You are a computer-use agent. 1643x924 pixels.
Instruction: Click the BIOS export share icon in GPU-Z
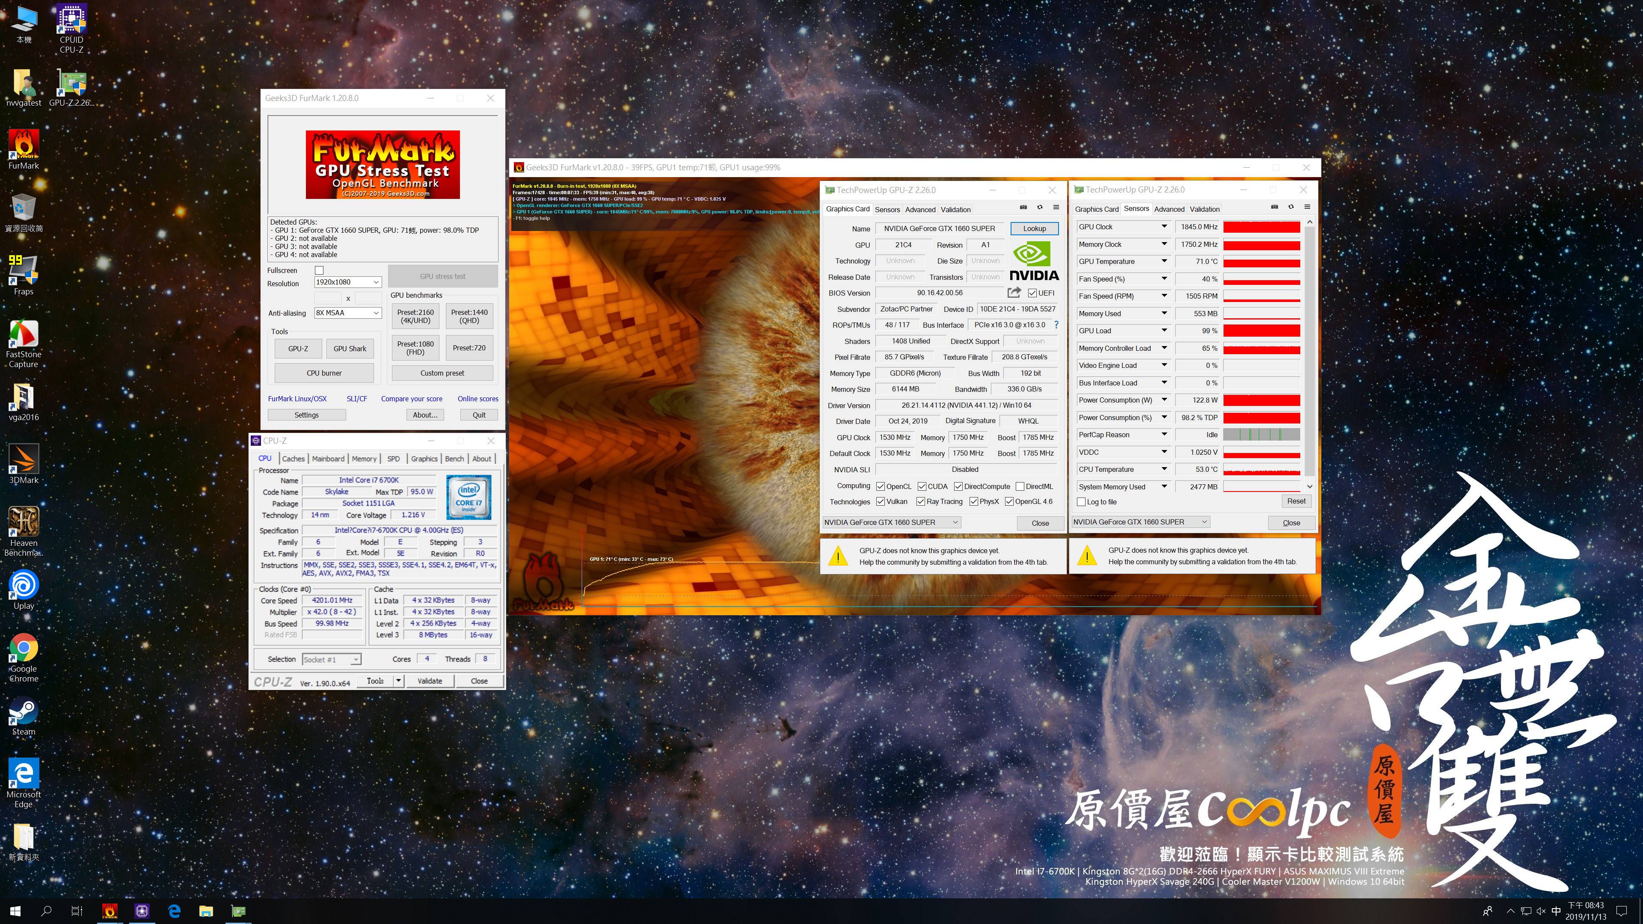tap(1014, 292)
